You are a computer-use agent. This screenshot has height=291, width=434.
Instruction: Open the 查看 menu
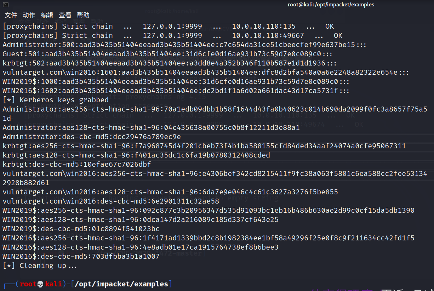pos(65,15)
